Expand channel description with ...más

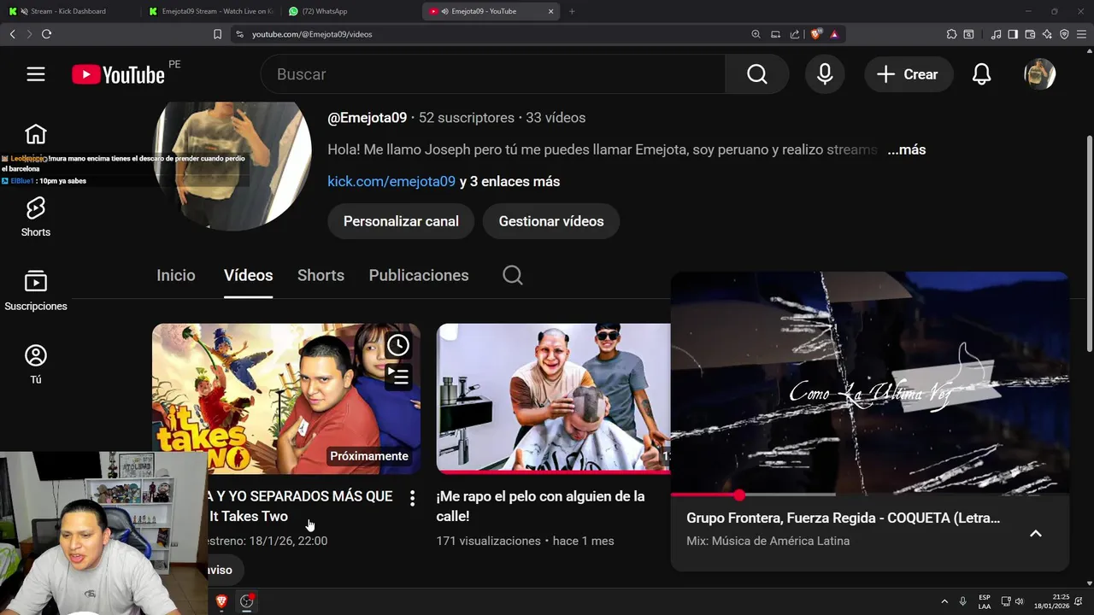coord(907,149)
